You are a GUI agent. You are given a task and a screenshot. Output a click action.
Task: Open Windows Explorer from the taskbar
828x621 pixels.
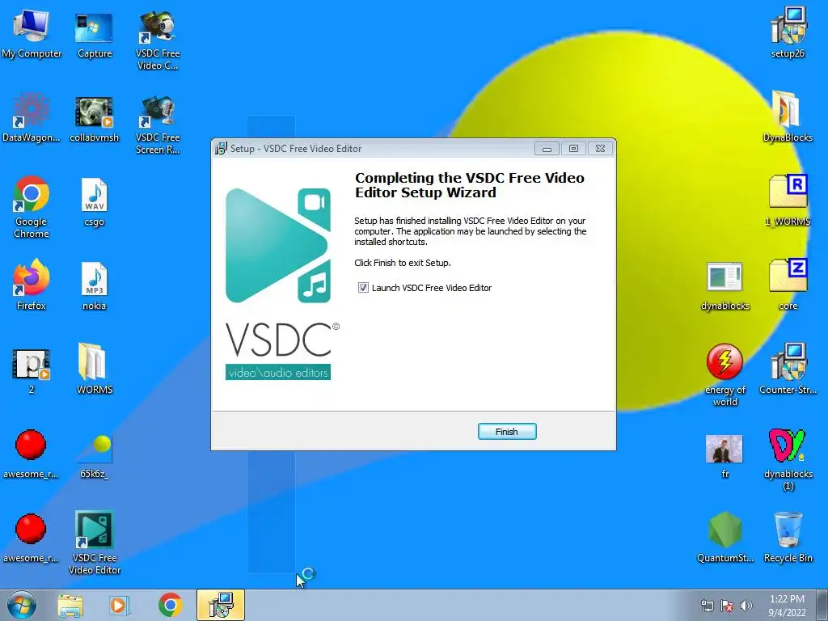click(x=70, y=606)
